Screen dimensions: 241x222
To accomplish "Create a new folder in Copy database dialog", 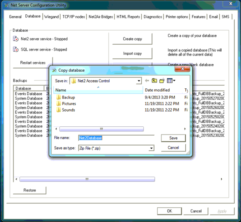I will (x=162, y=81).
